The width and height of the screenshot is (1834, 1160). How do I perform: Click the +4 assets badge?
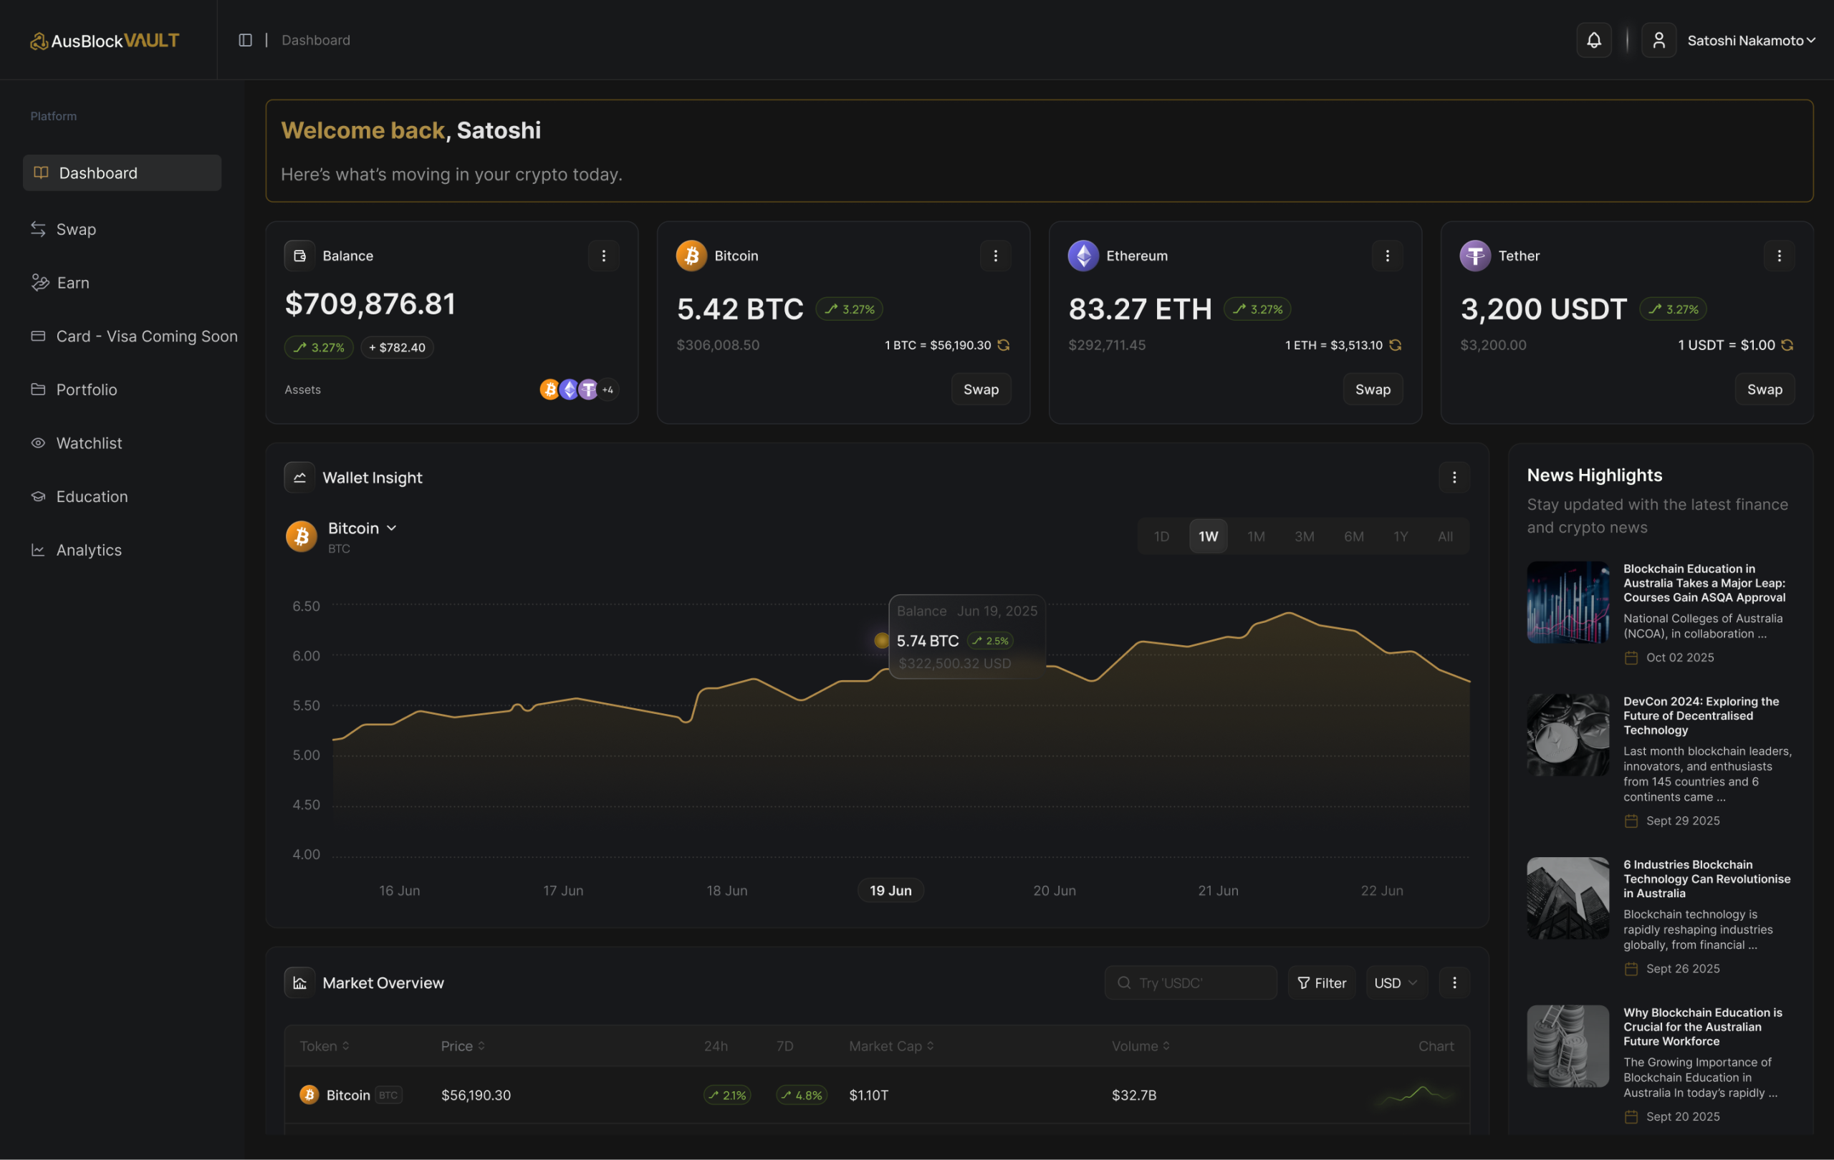(x=608, y=390)
